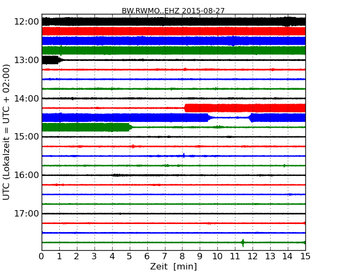Click the plot title BW.RWMO..EHZ 2015-08-27
The image size is (347, 278).
pyautogui.click(x=173, y=11)
